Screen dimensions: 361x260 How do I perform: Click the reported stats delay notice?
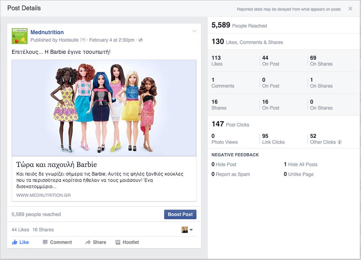pos(289,9)
